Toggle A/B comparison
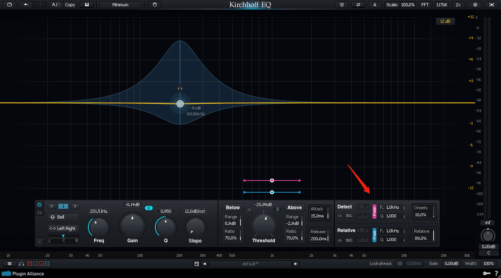 click(x=56, y=5)
